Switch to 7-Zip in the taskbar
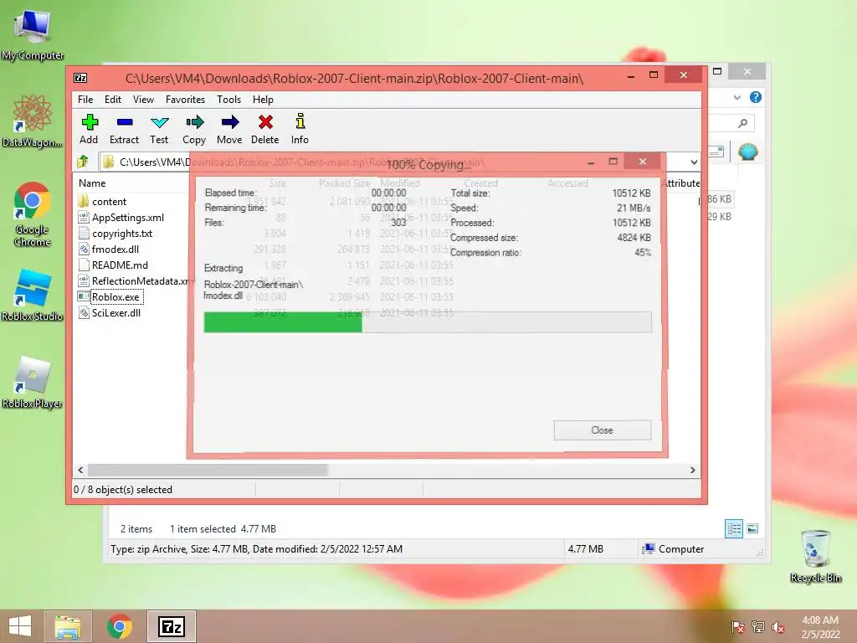 click(171, 626)
